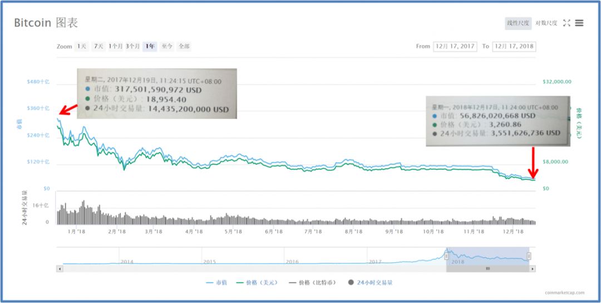Click the To date field

[514, 47]
